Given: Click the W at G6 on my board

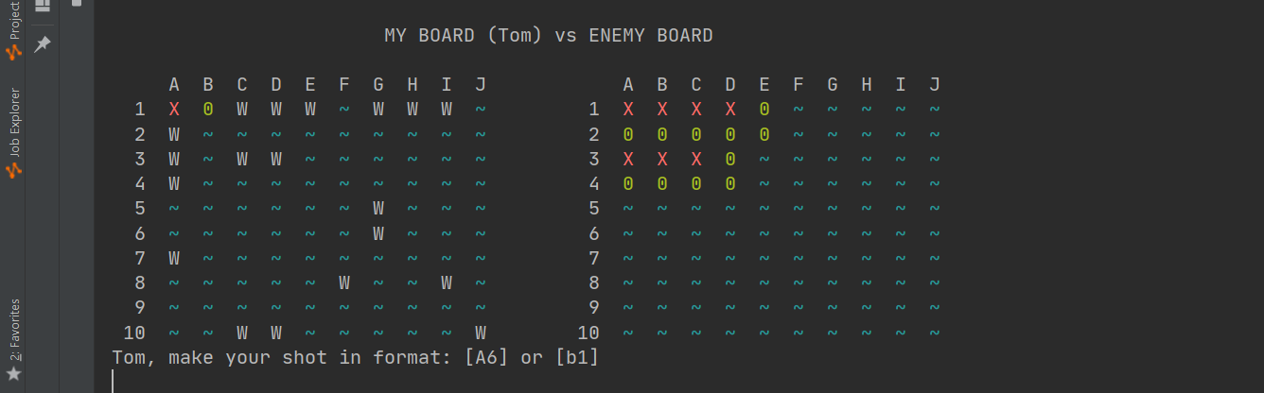Looking at the screenshot, I should [x=378, y=232].
